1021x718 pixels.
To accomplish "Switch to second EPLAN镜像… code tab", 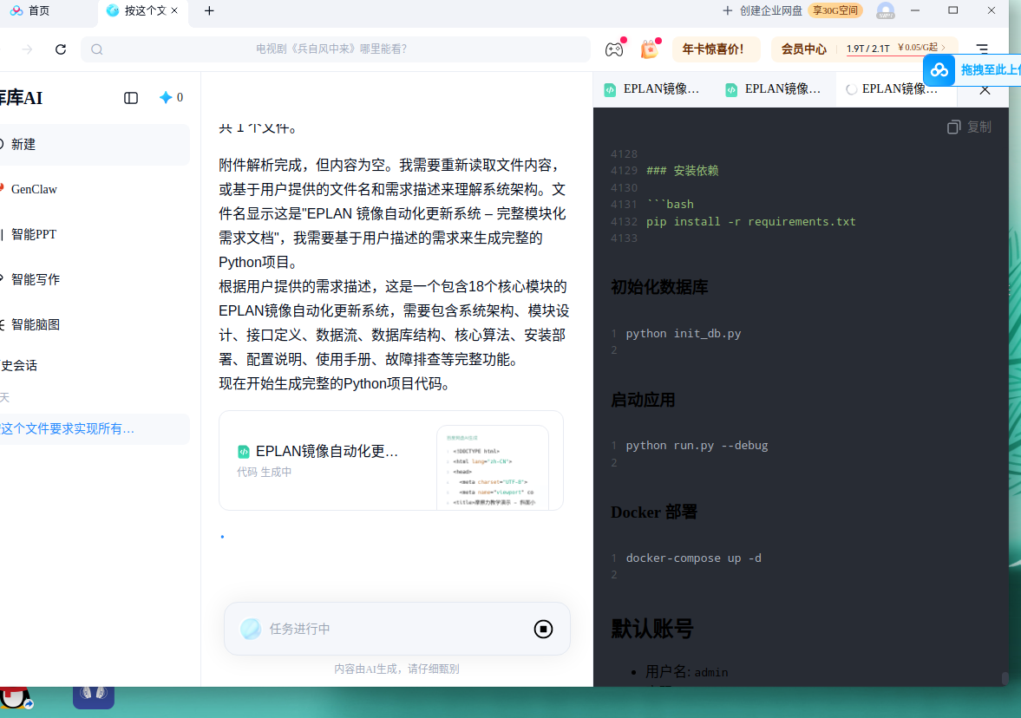I will [x=774, y=89].
